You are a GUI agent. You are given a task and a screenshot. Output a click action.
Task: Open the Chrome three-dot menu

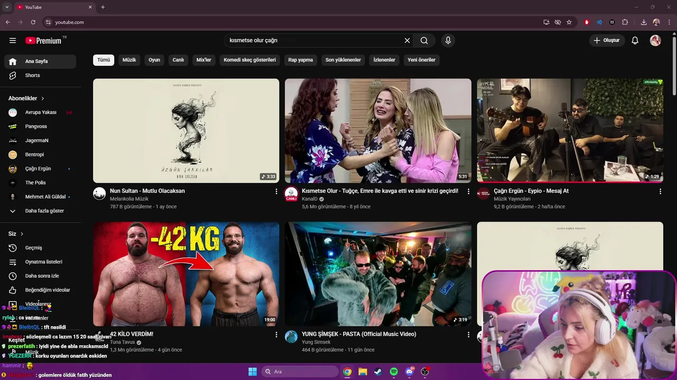coord(669,22)
